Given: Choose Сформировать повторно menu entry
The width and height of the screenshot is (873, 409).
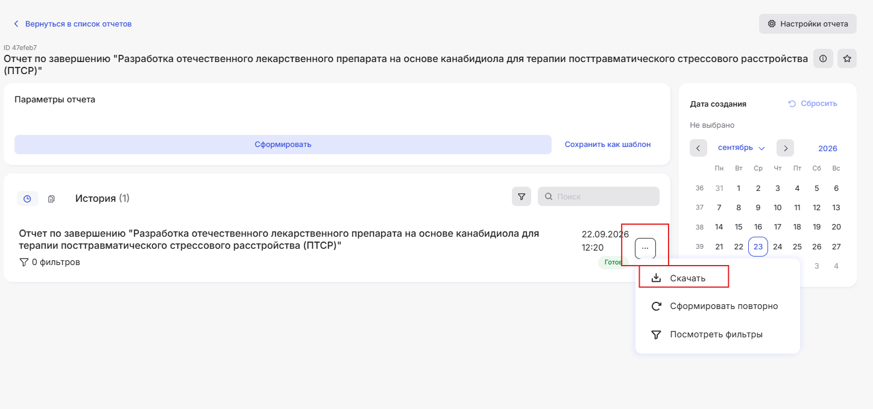Looking at the screenshot, I should coord(717,306).
